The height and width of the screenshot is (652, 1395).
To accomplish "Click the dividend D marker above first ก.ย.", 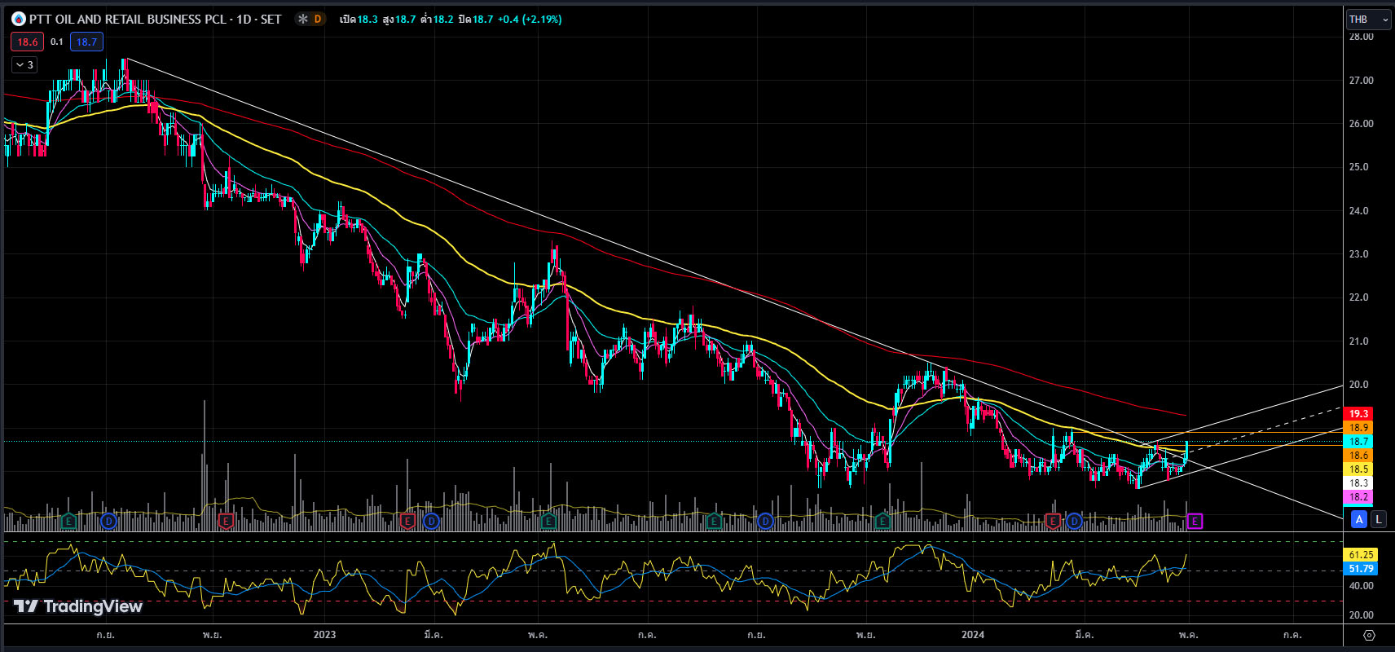I will (x=108, y=521).
